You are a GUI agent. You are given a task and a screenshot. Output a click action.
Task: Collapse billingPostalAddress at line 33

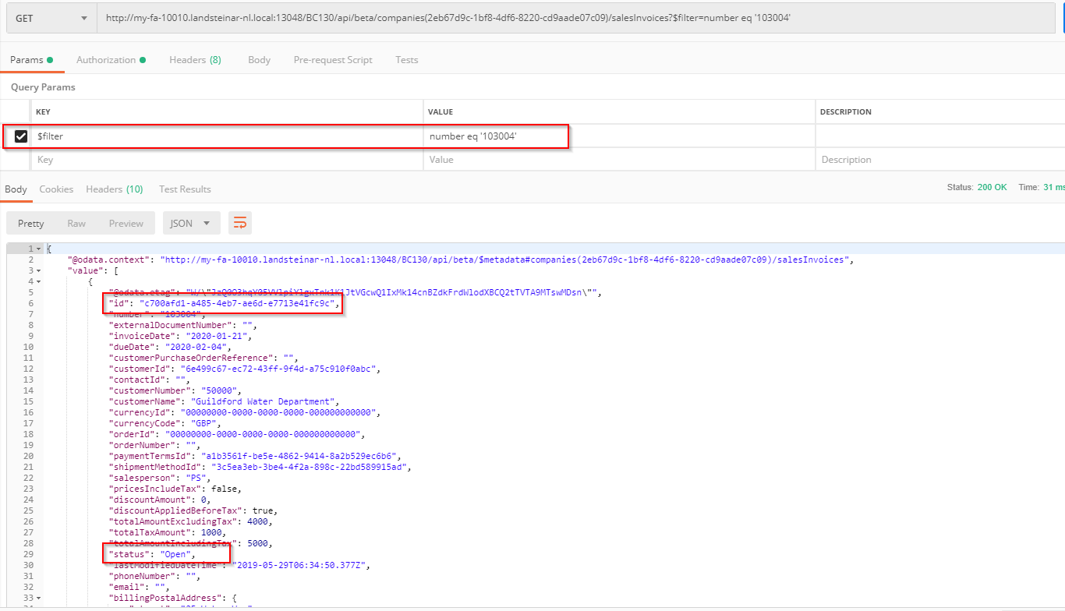click(39, 598)
